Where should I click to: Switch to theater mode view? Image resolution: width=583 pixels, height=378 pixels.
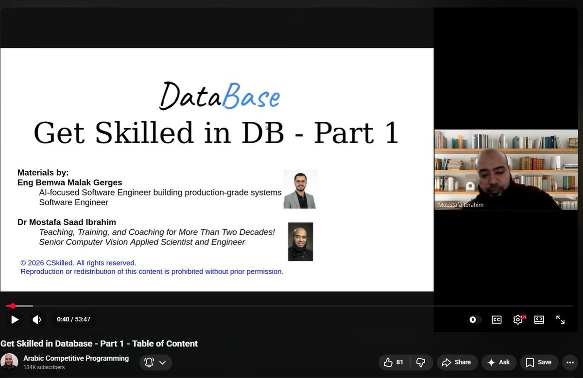[539, 320]
